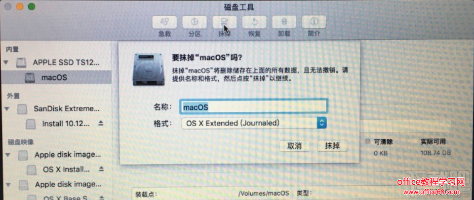Viewport: 474px width, 200px height.
Task: Open the 简介 Info toolbar icon
Action: click(314, 22)
